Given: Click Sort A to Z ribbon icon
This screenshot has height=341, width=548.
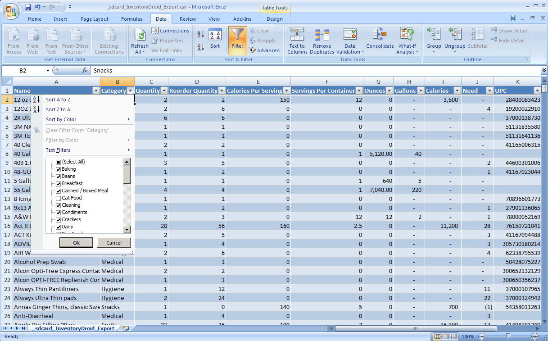Looking at the screenshot, I should [x=201, y=34].
